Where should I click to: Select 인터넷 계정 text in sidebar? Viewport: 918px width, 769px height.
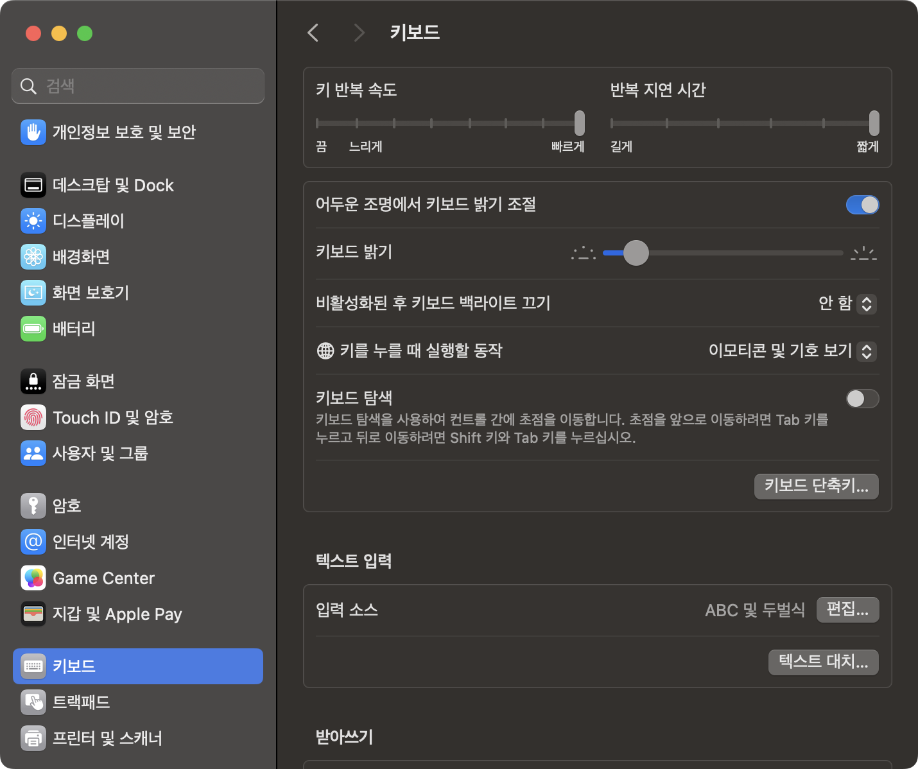pos(91,542)
